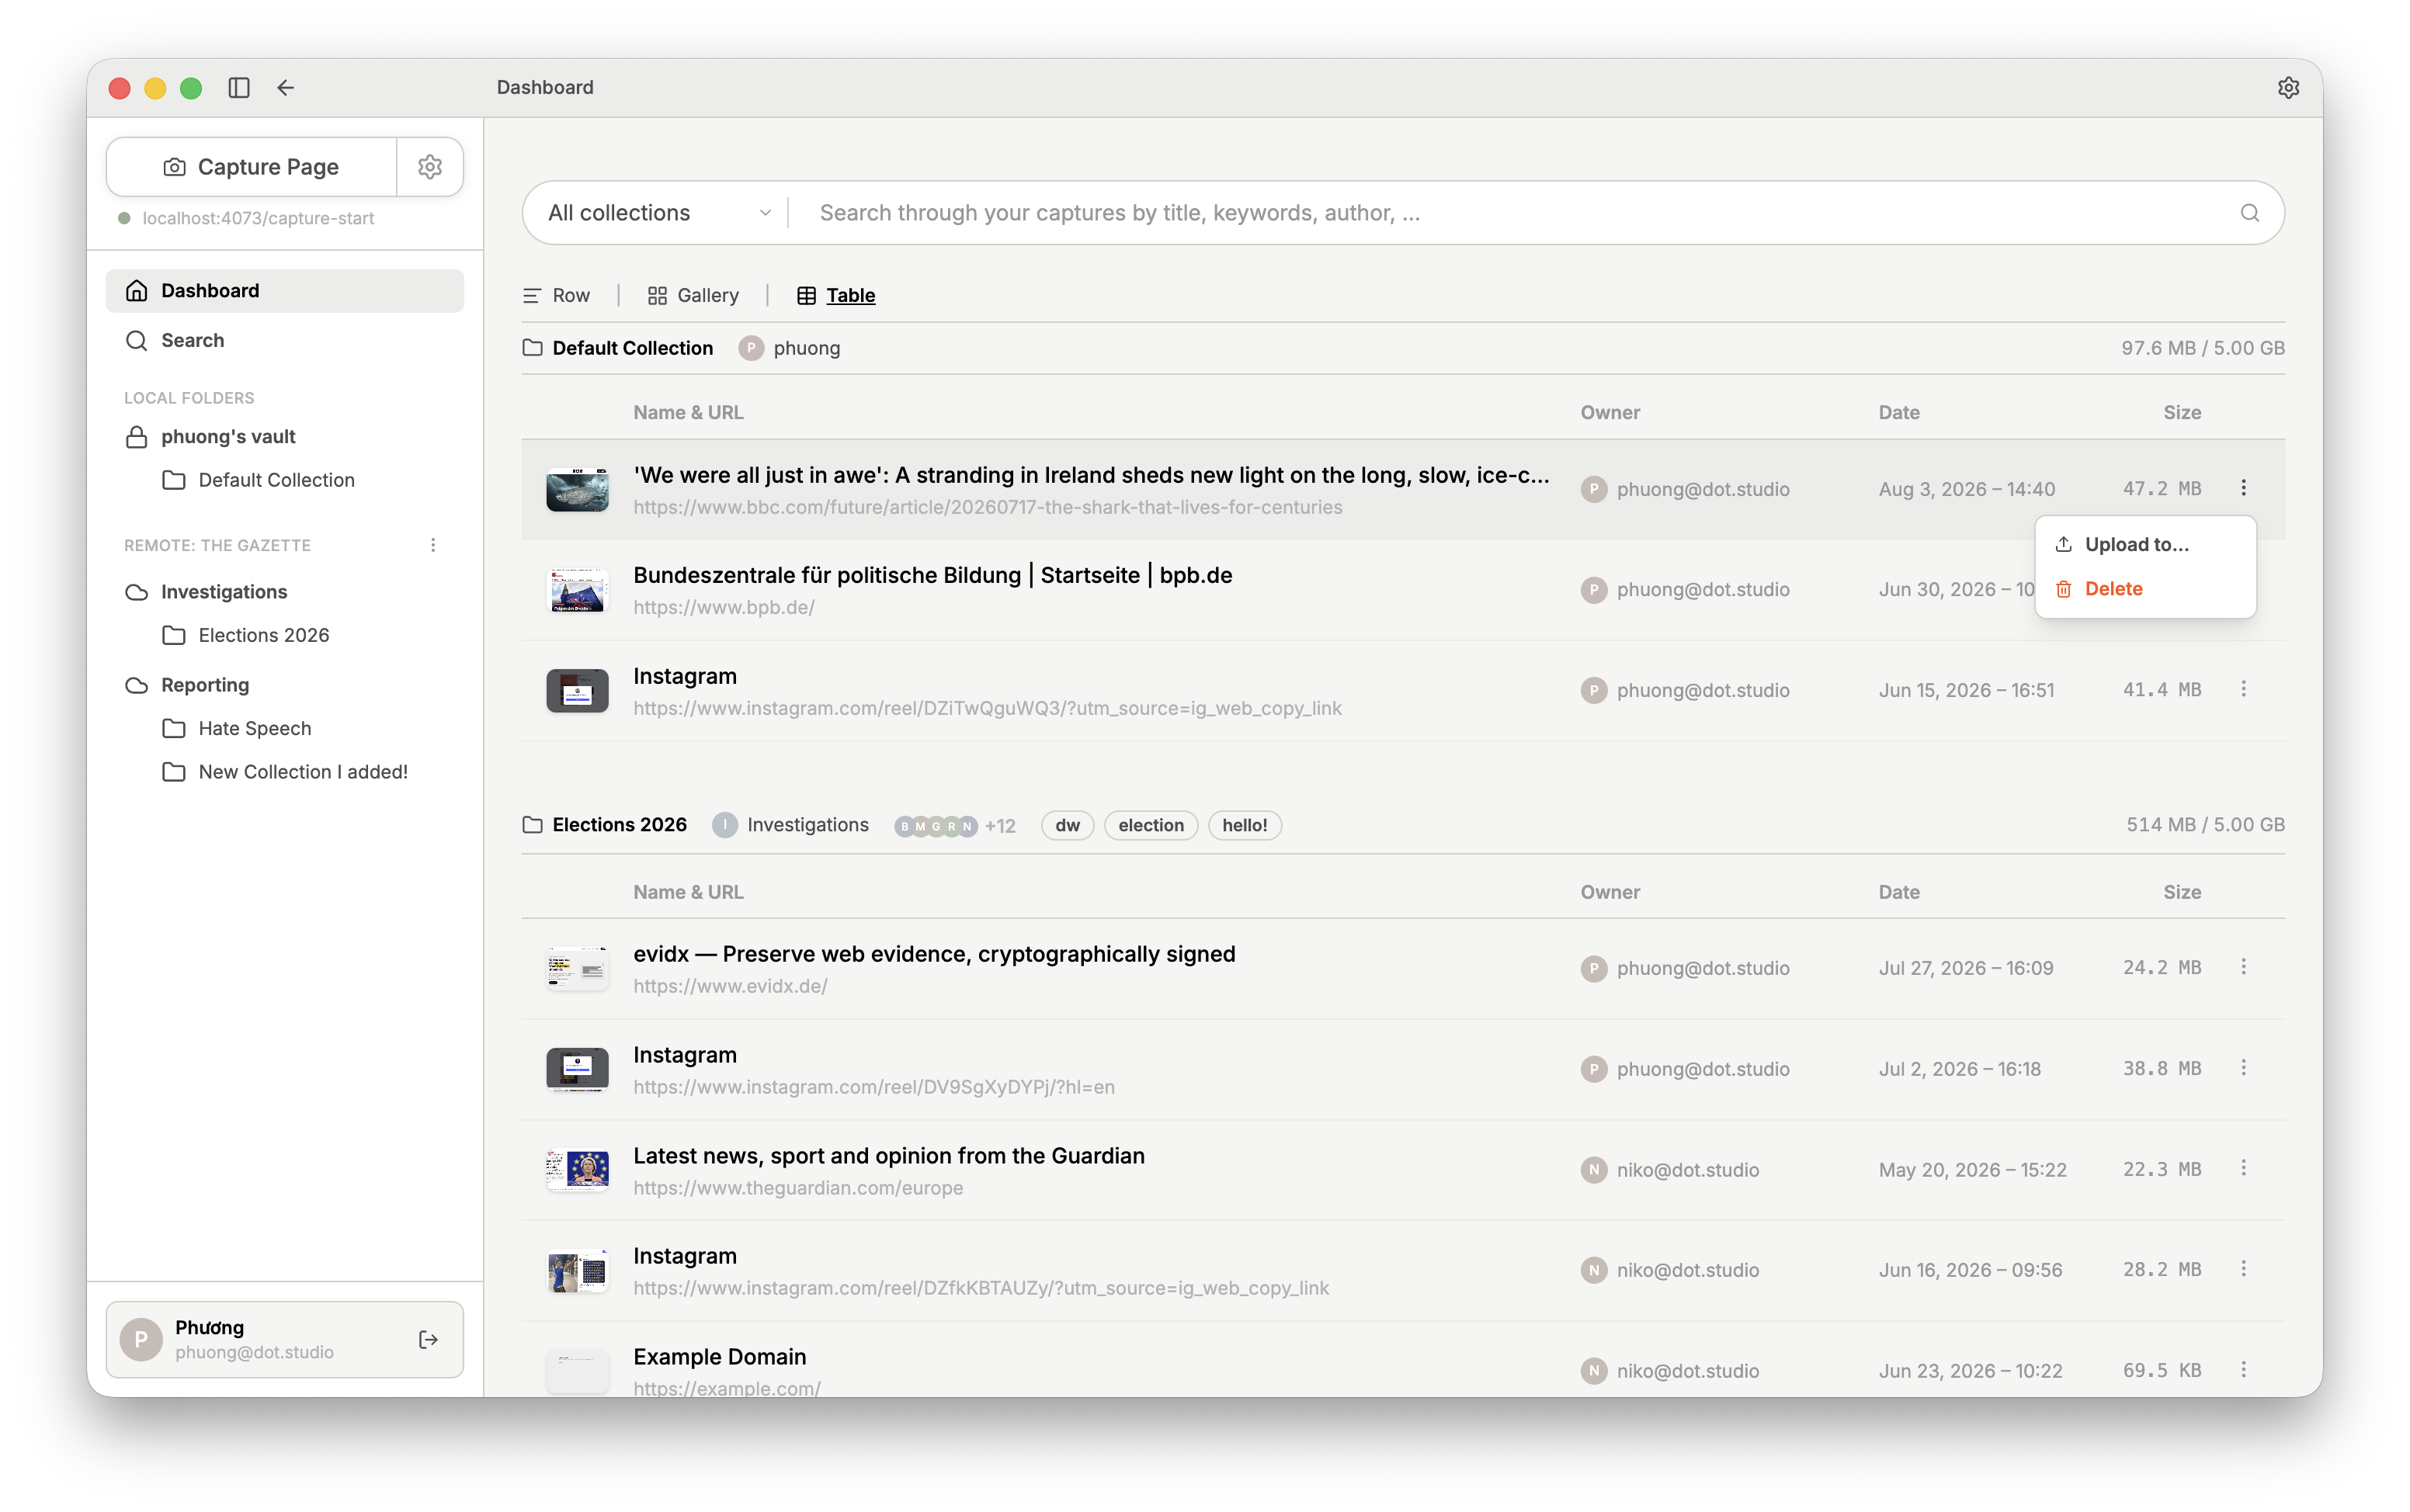Viewport: 2410px width, 1512px height.
Task: Click the Date column header in Elections 2026
Action: [1899, 893]
